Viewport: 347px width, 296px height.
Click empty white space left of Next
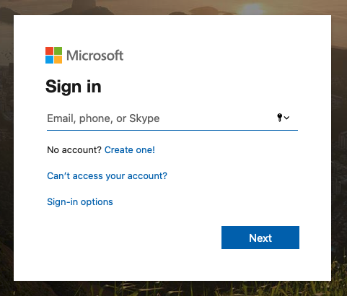[132, 238]
